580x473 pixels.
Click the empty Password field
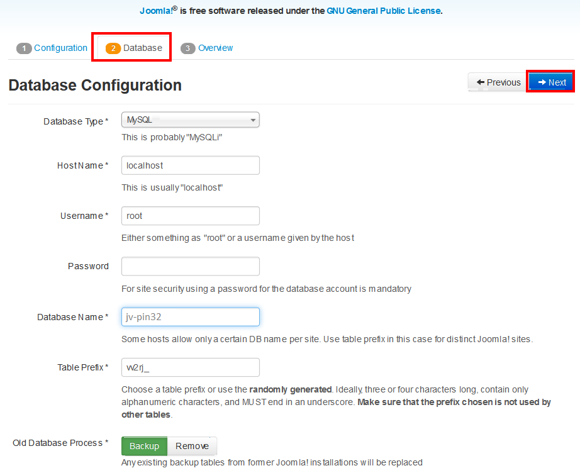191,266
